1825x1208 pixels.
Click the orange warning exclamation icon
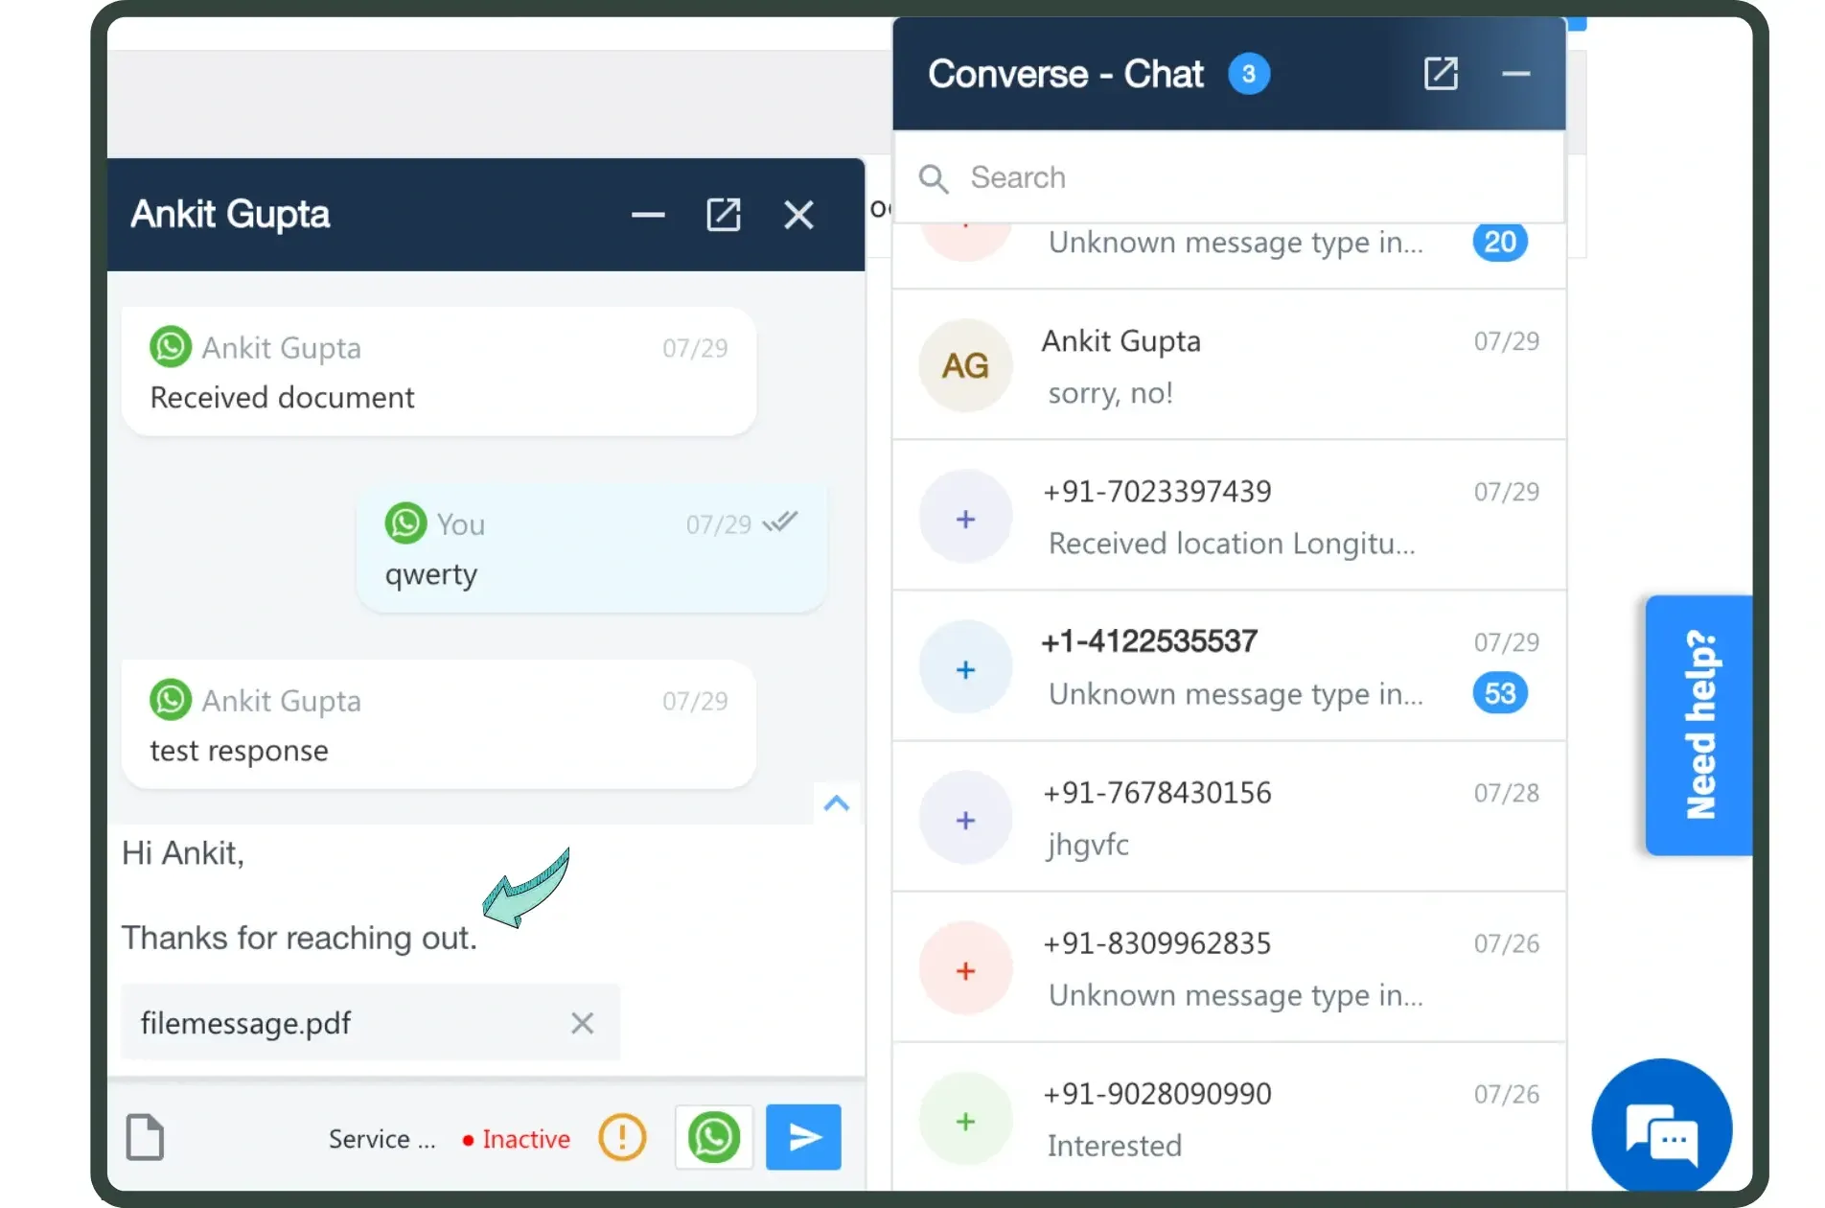point(622,1138)
